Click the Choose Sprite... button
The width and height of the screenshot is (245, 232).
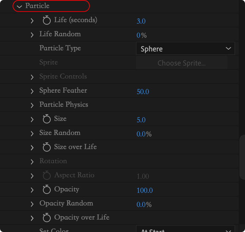[x=182, y=63]
